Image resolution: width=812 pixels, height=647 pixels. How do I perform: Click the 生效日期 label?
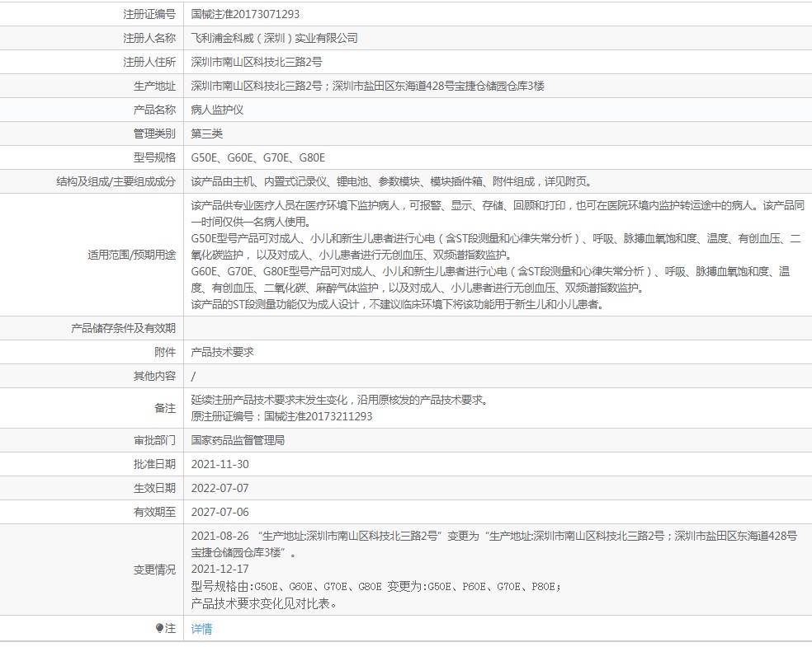(x=154, y=488)
